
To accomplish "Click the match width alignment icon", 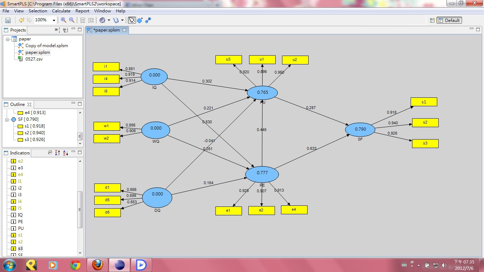I will 91,20.
